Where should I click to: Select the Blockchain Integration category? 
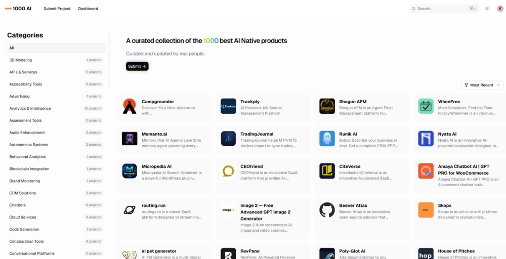tap(56, 169)
